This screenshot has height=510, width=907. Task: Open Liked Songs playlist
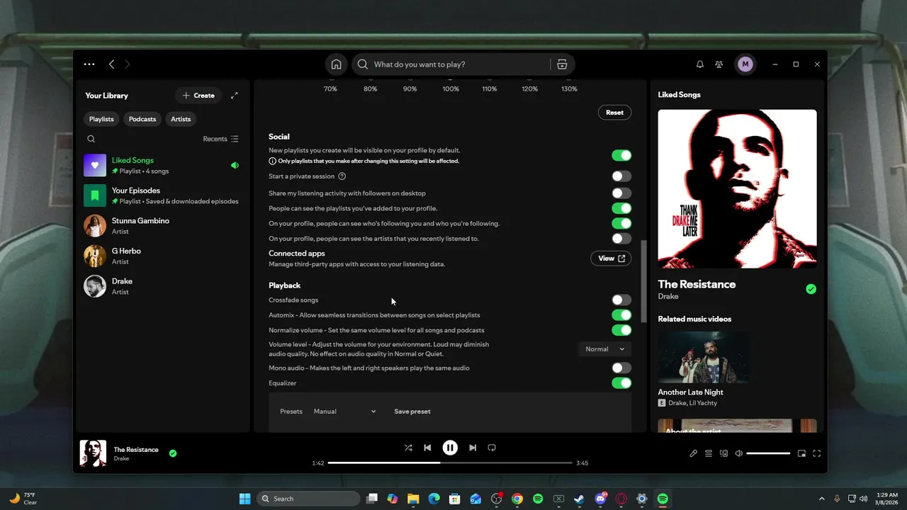tap(162, 166)
